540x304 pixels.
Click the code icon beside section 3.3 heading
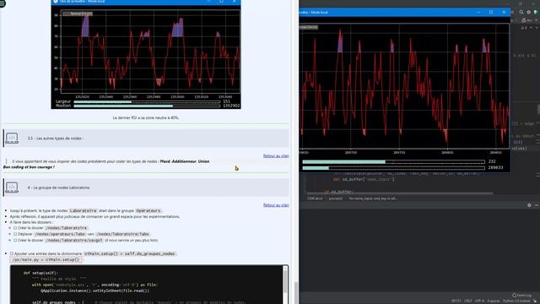12,138
